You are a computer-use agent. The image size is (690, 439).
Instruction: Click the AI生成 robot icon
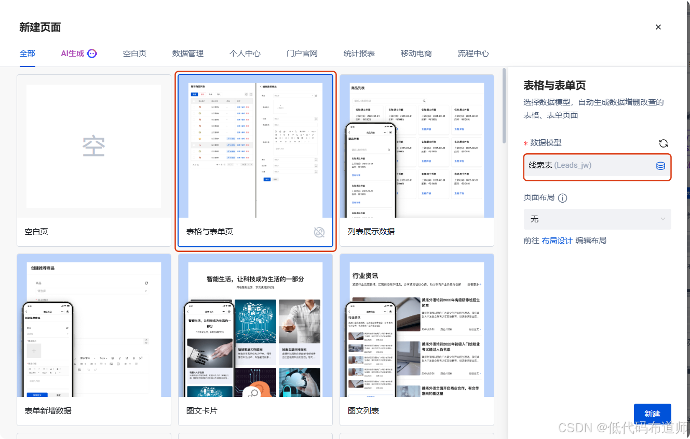coord(92,53)
